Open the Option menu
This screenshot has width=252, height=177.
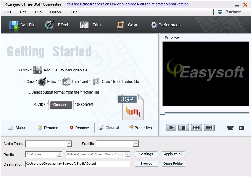[x=56, y=12]
